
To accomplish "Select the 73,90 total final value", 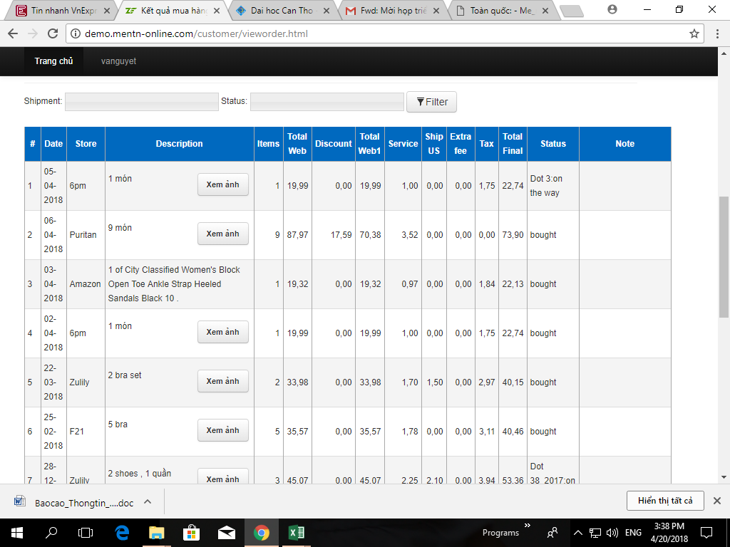I will click(x=513, y=235).
